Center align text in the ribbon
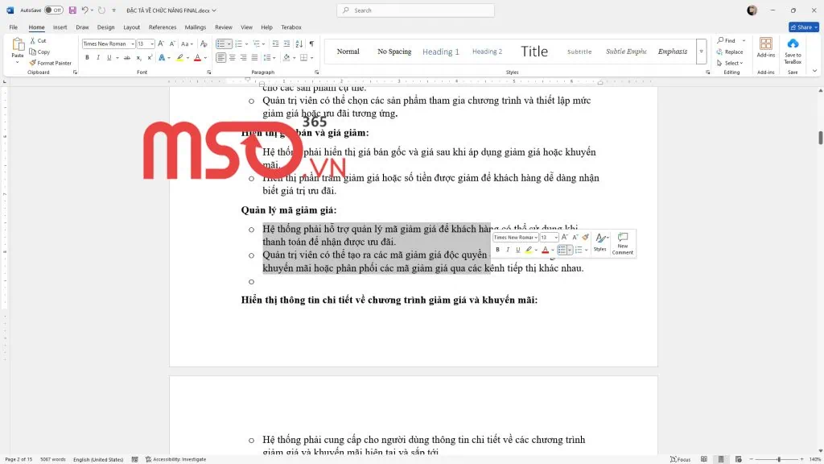 233,58
